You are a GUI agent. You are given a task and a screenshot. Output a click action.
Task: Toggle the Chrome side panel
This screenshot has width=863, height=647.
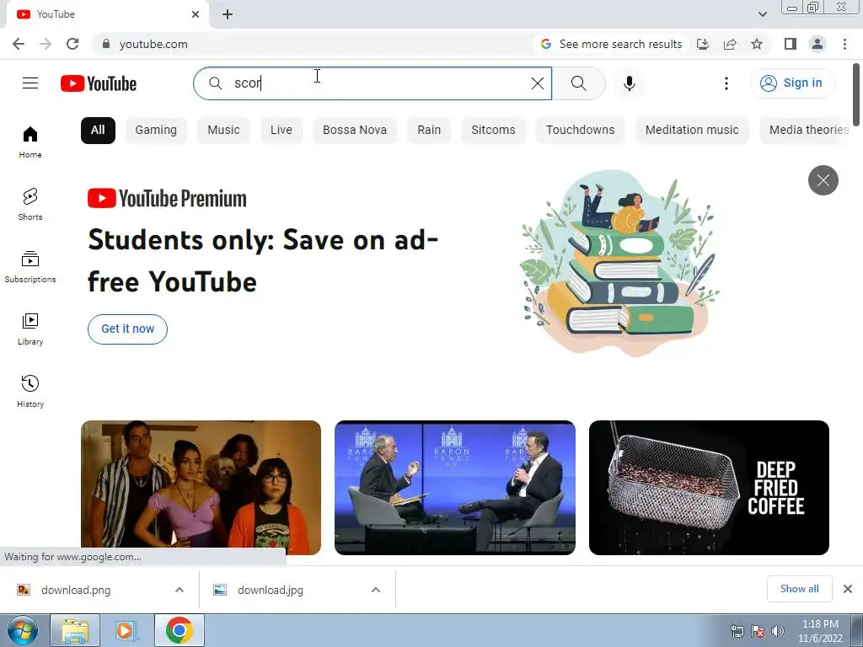(x=791, y=44)
